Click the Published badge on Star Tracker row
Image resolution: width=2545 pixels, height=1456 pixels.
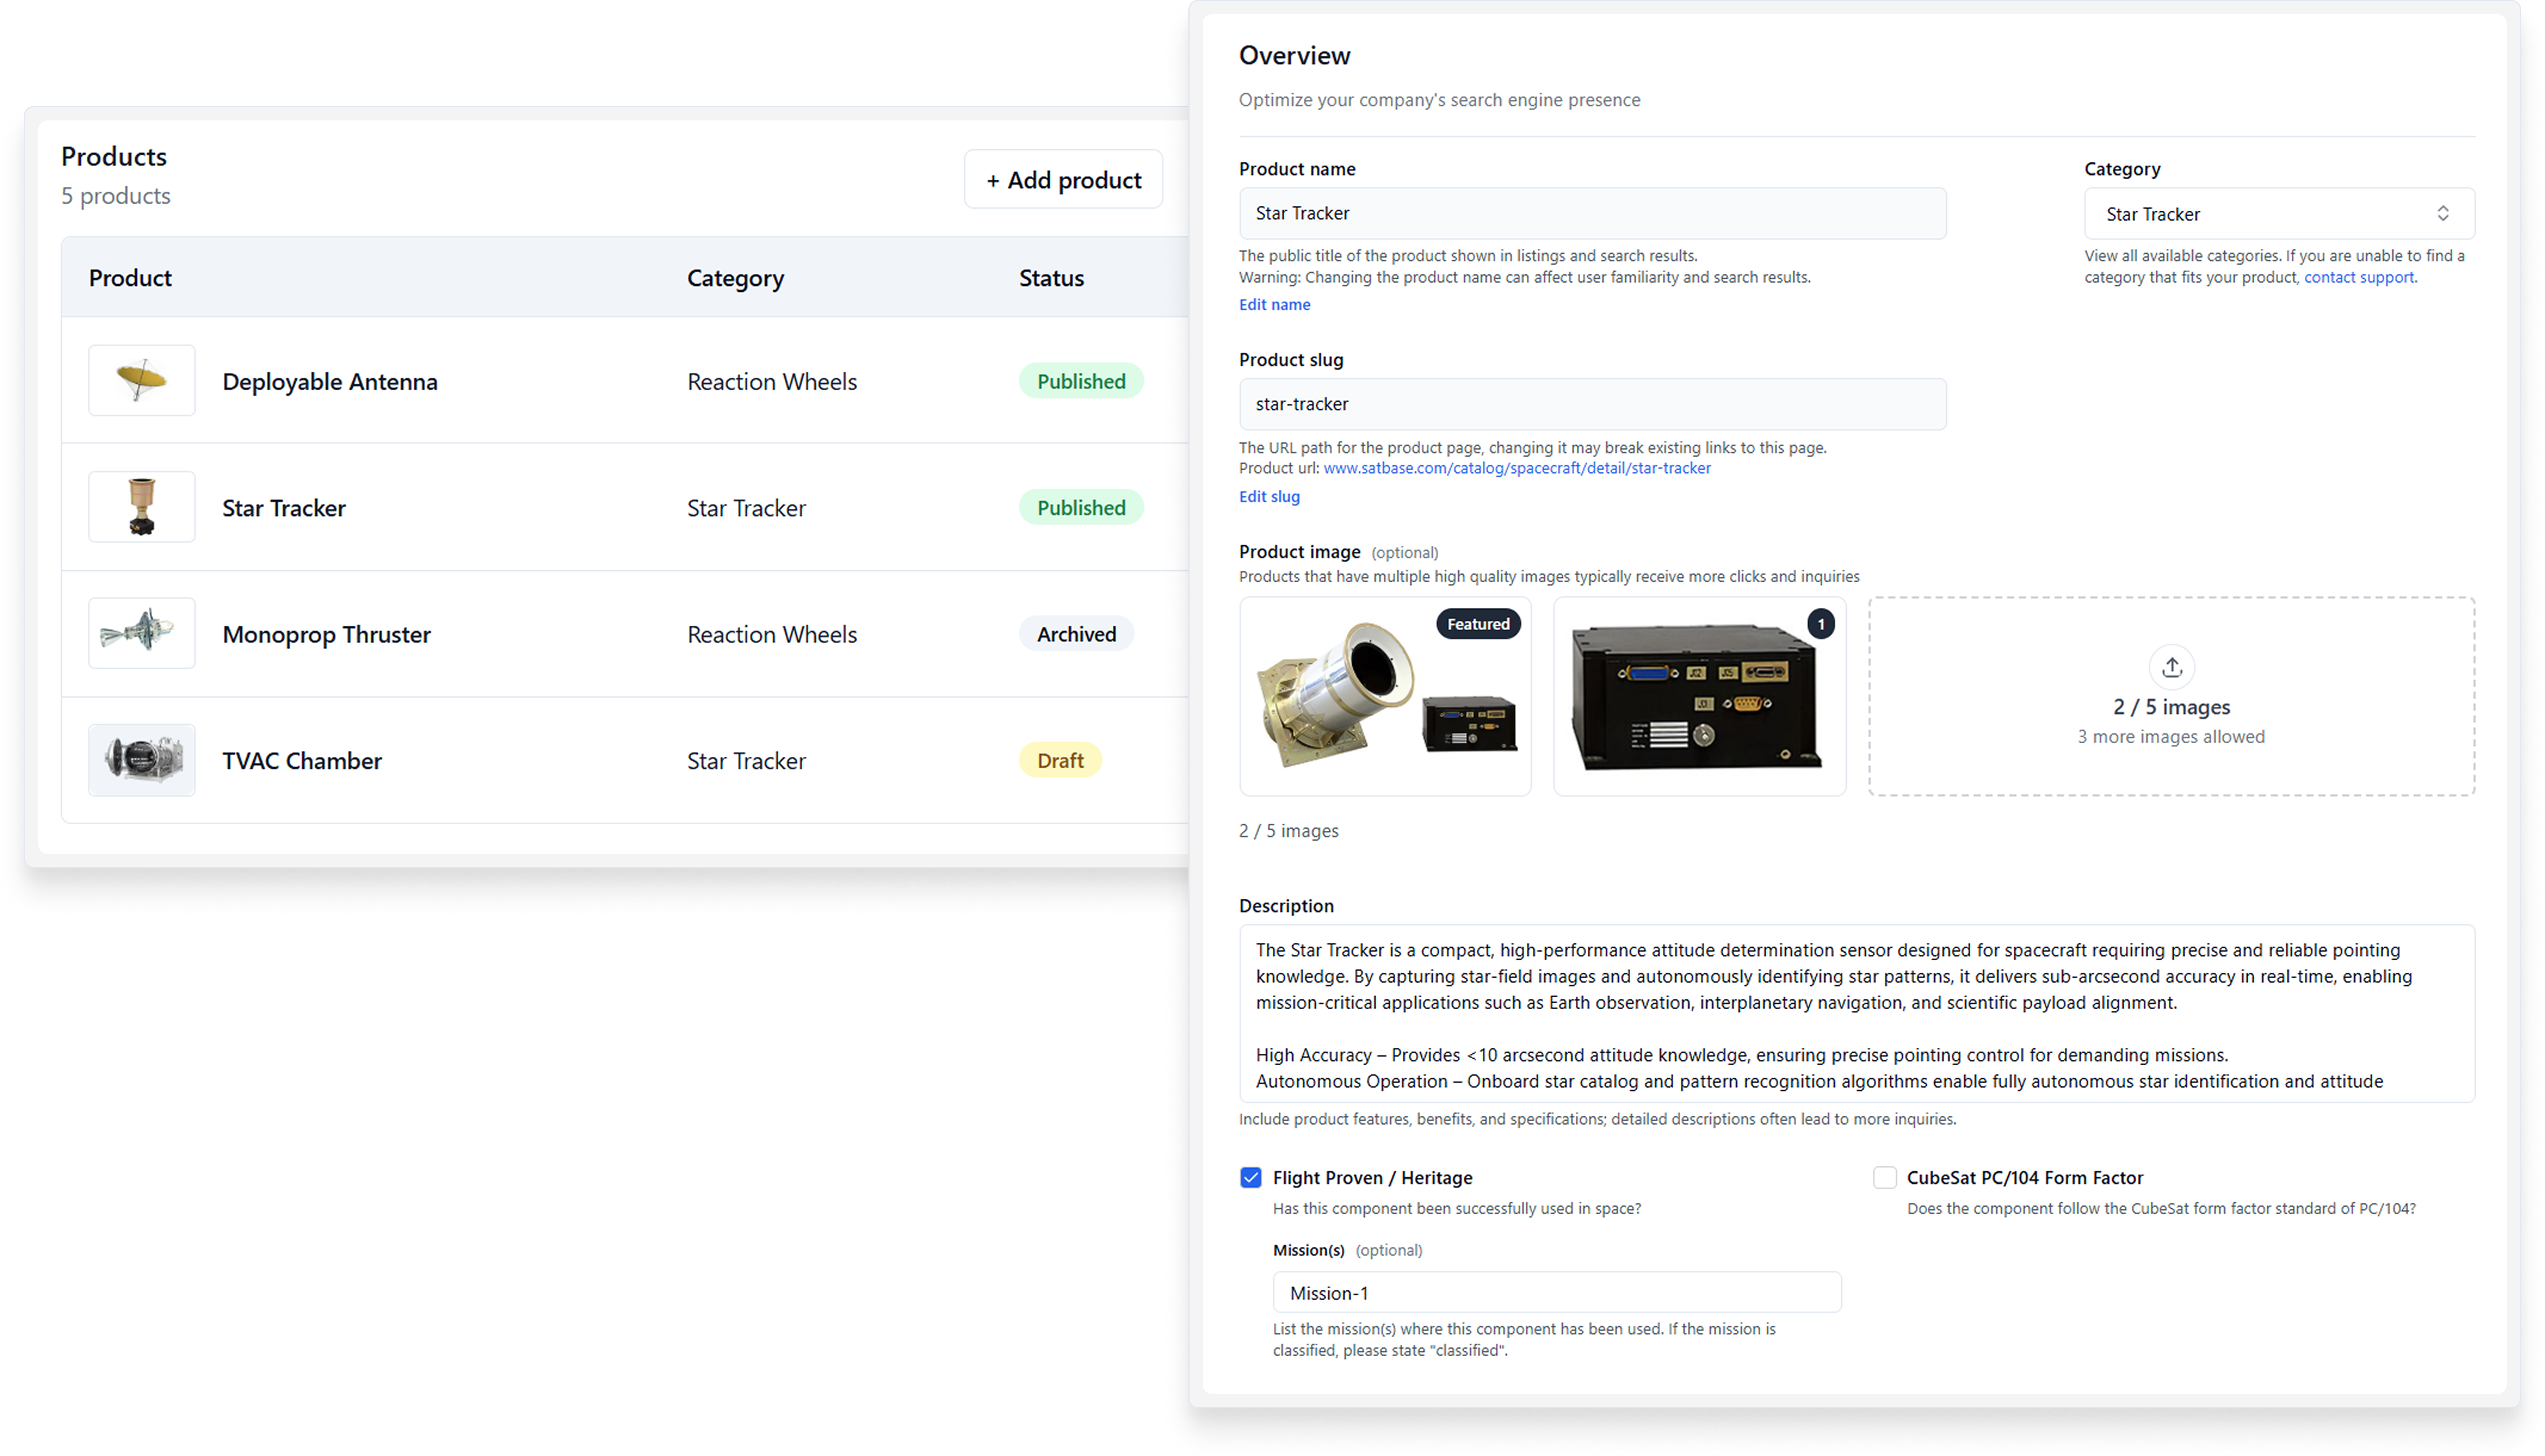1081,507
